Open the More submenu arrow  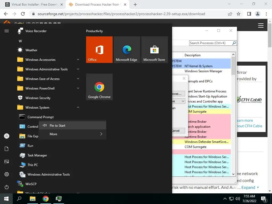pos(101,134)
